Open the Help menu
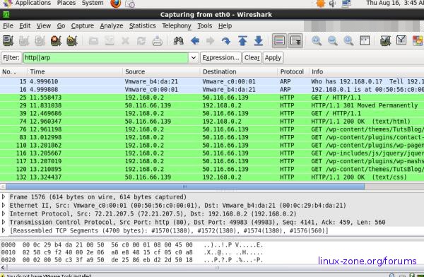 [225, 25]
